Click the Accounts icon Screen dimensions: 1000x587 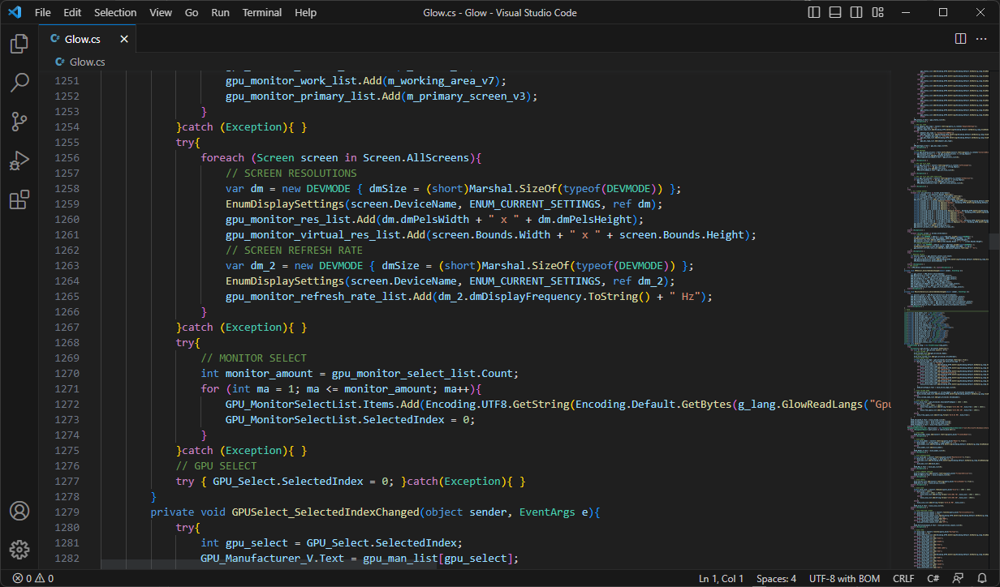point(19,511)
